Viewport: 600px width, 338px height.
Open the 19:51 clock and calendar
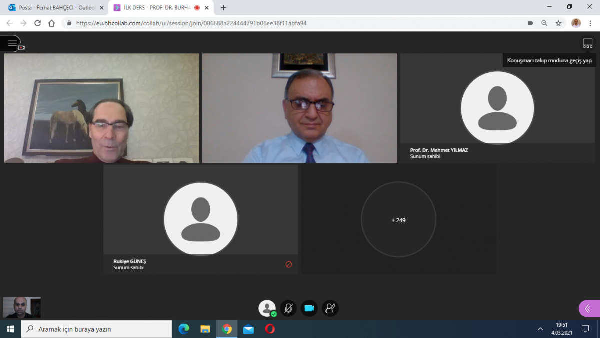[x=562, y=329]
